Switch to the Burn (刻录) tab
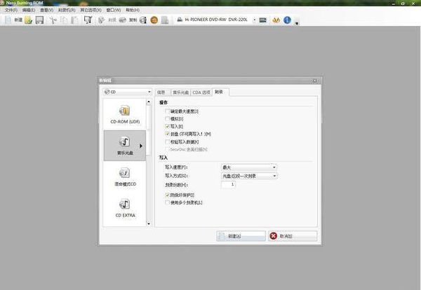This screenshot has width=421, height=290. 220,92
